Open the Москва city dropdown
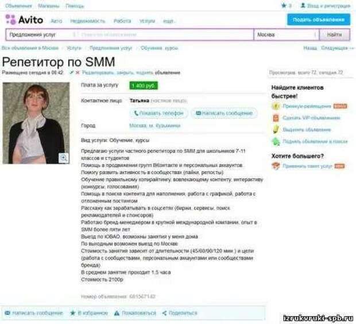 287,34
